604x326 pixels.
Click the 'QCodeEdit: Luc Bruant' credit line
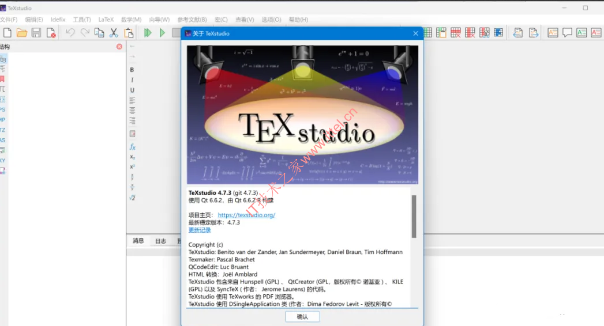pyautogui.click(x=219, y=267)
